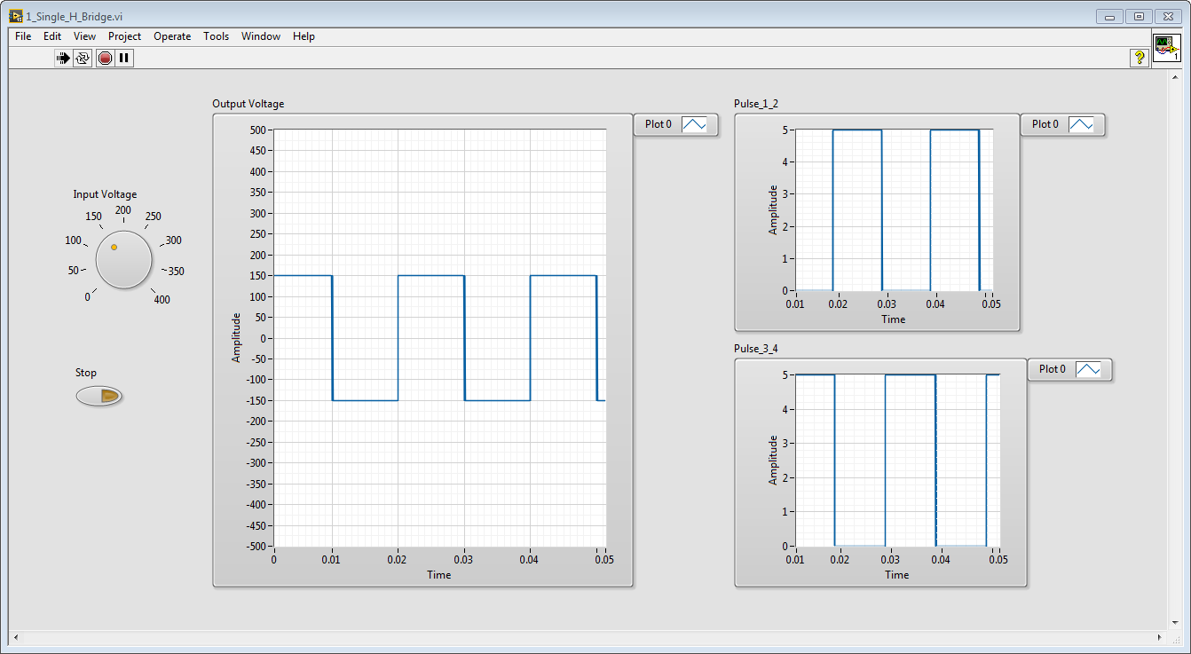Minimize the 1_Single_H_Bridge.vi window

[1109, 16]
